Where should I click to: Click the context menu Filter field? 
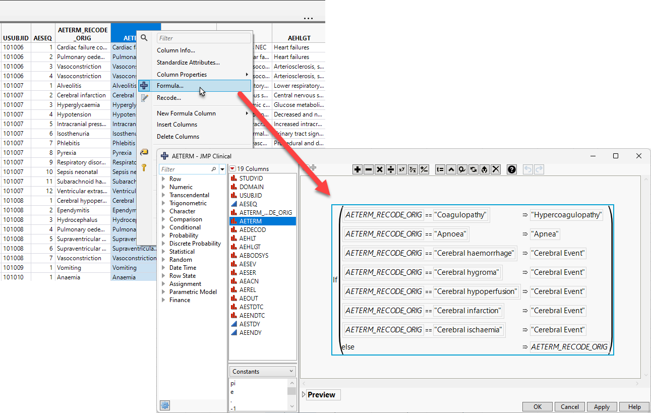click(x=204, y=38)
